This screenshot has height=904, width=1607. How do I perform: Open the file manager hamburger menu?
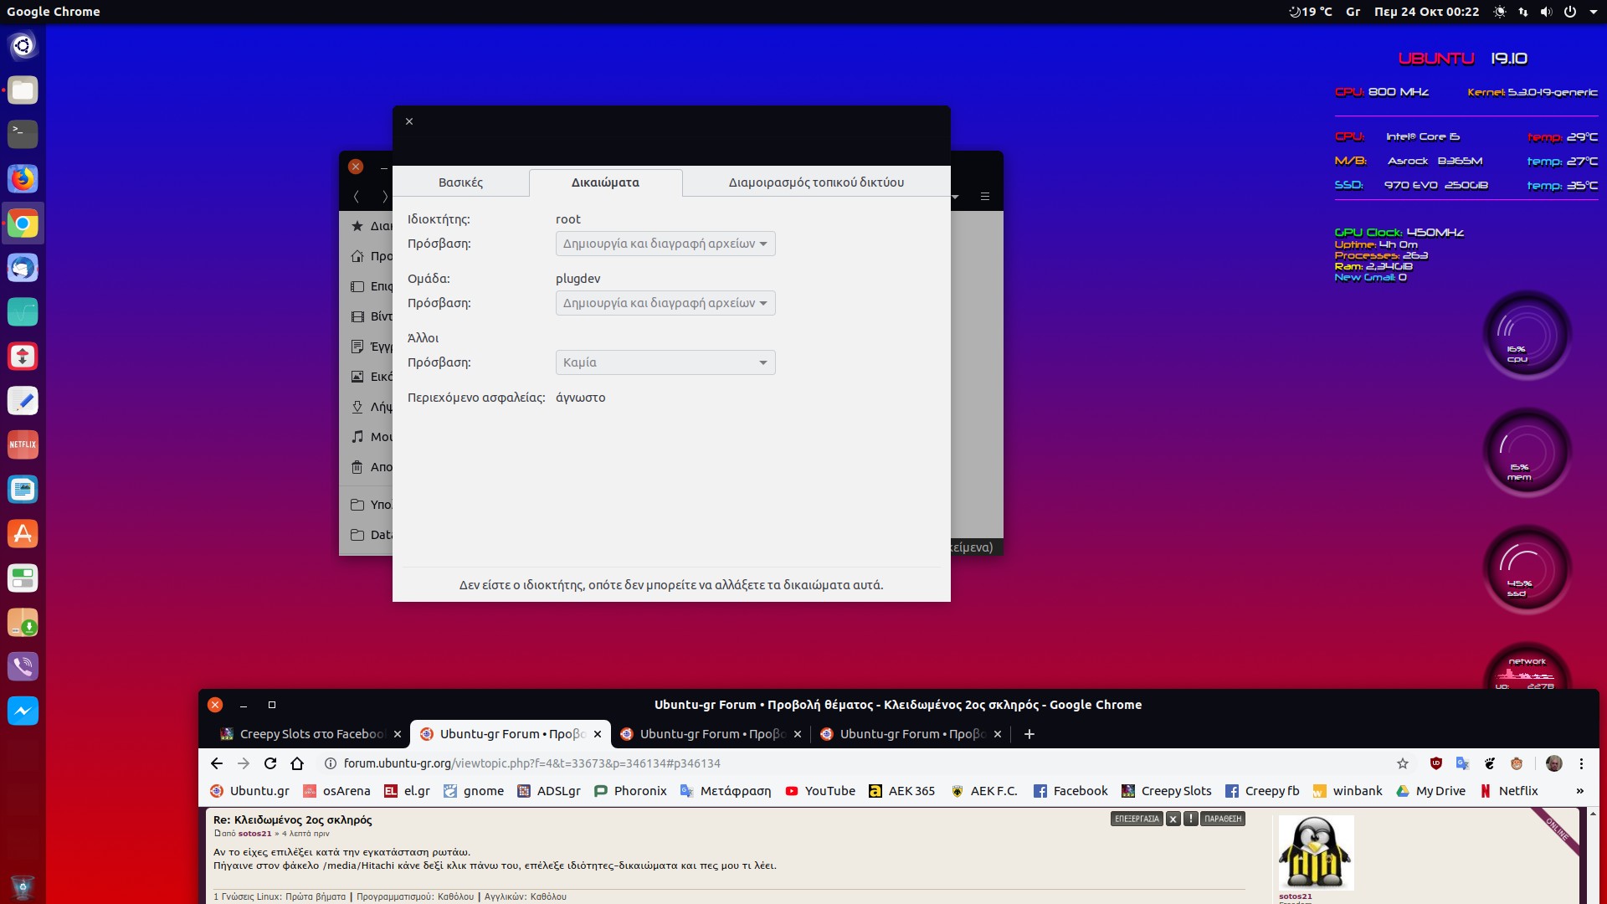[985, 197]
